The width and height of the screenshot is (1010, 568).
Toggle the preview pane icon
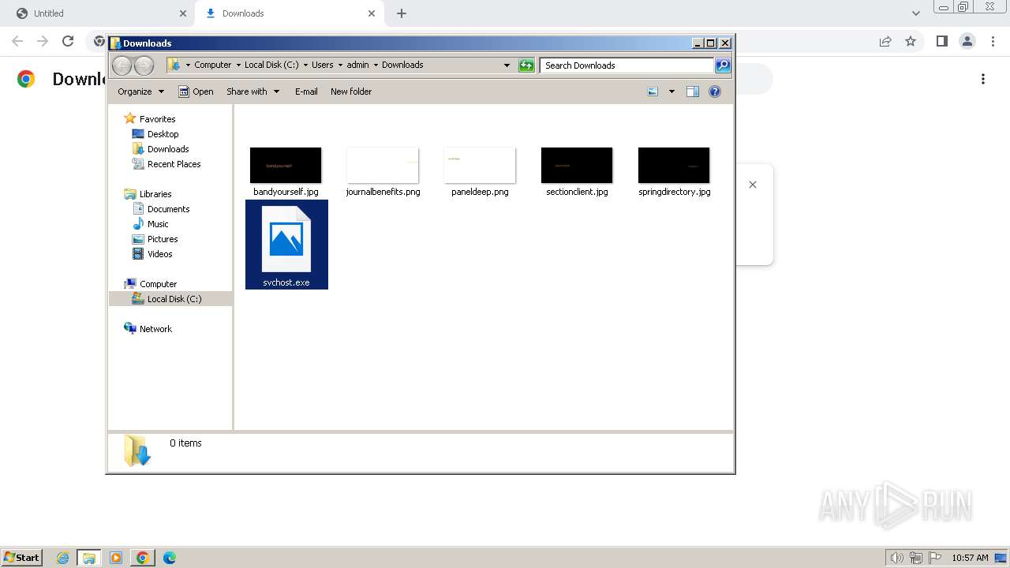693,92
